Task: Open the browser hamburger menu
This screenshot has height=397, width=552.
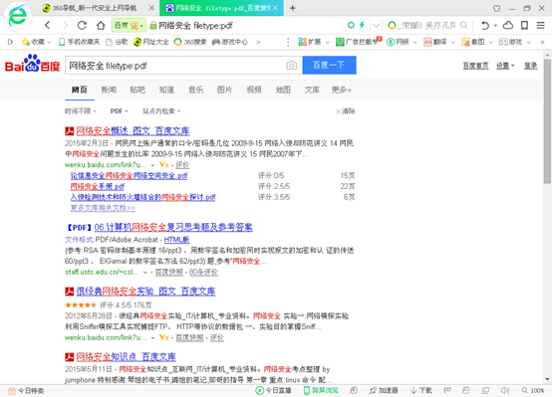Action: [541, 25]
